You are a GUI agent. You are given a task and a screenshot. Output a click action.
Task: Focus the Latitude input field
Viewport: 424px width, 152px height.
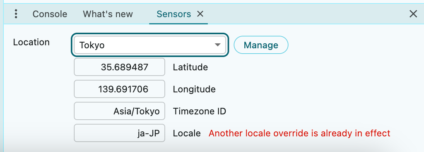coord(119,67)
